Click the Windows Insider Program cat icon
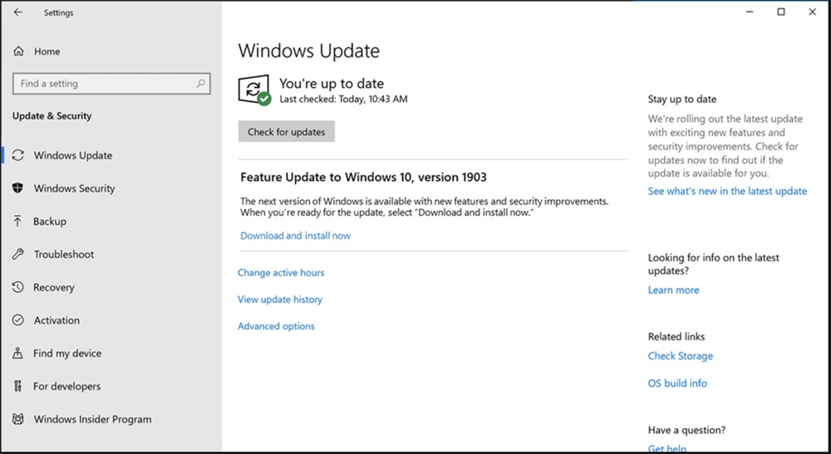Image resolution: width=831 pixels, height=454 pixels. click(18, 419)
